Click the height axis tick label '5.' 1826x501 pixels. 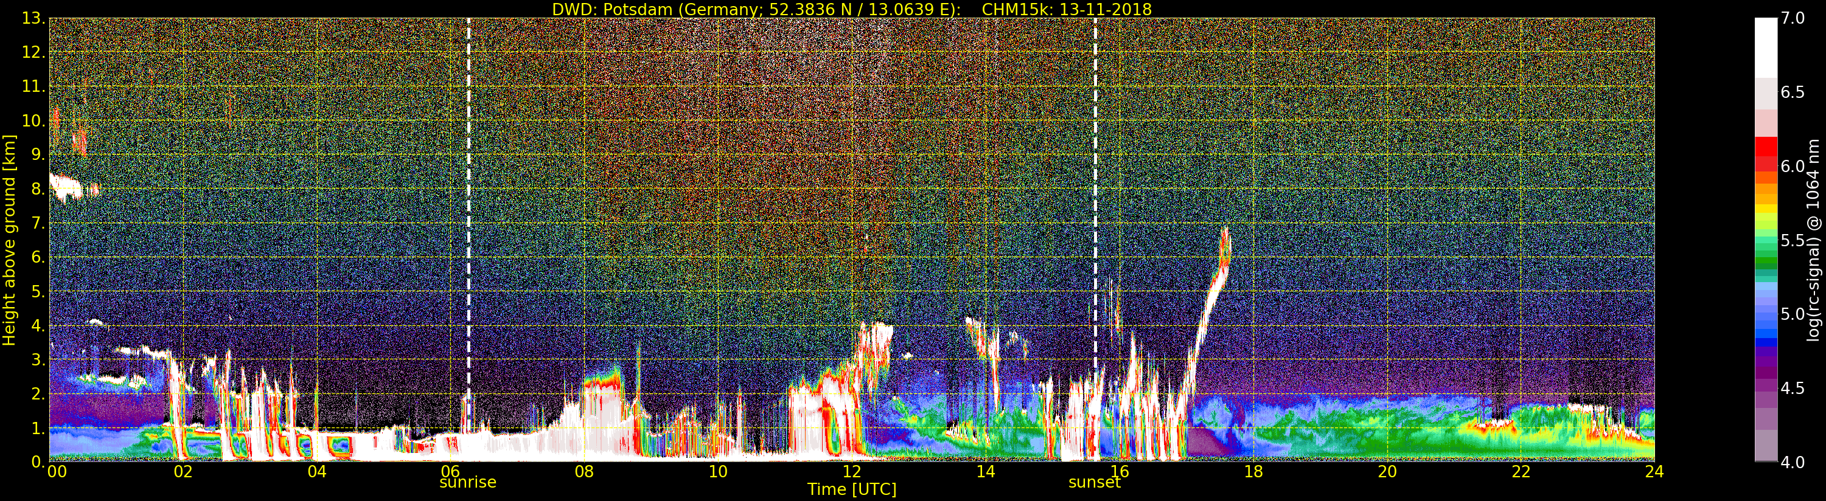click(x=38, y=291)
